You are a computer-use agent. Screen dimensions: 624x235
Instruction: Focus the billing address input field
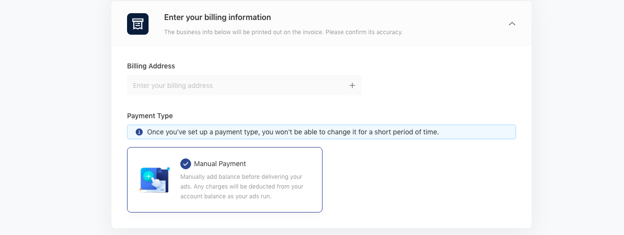244,85
